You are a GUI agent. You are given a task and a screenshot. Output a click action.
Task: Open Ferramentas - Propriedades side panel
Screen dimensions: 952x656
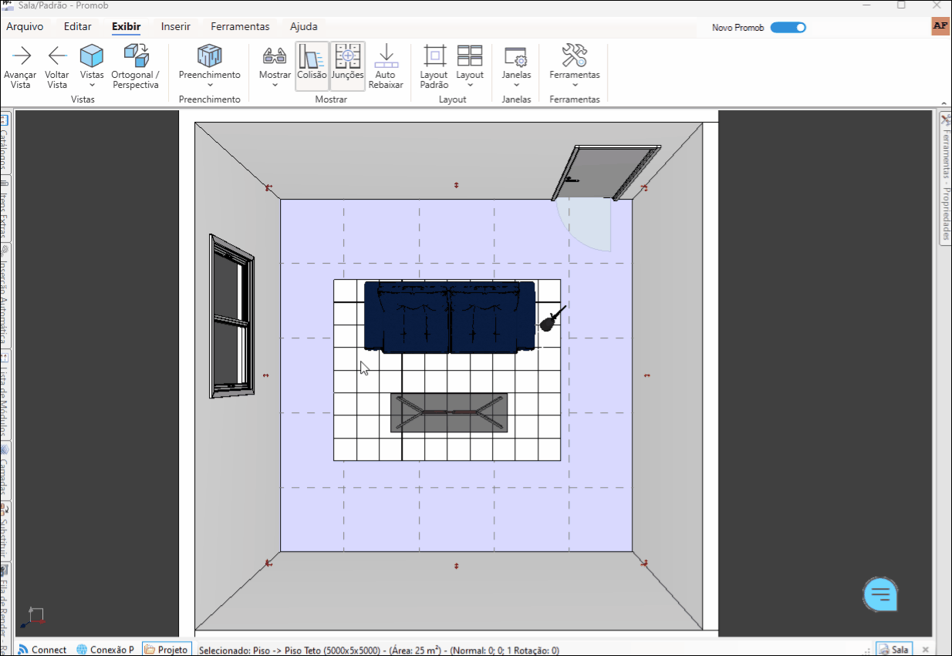coord(945,179)
